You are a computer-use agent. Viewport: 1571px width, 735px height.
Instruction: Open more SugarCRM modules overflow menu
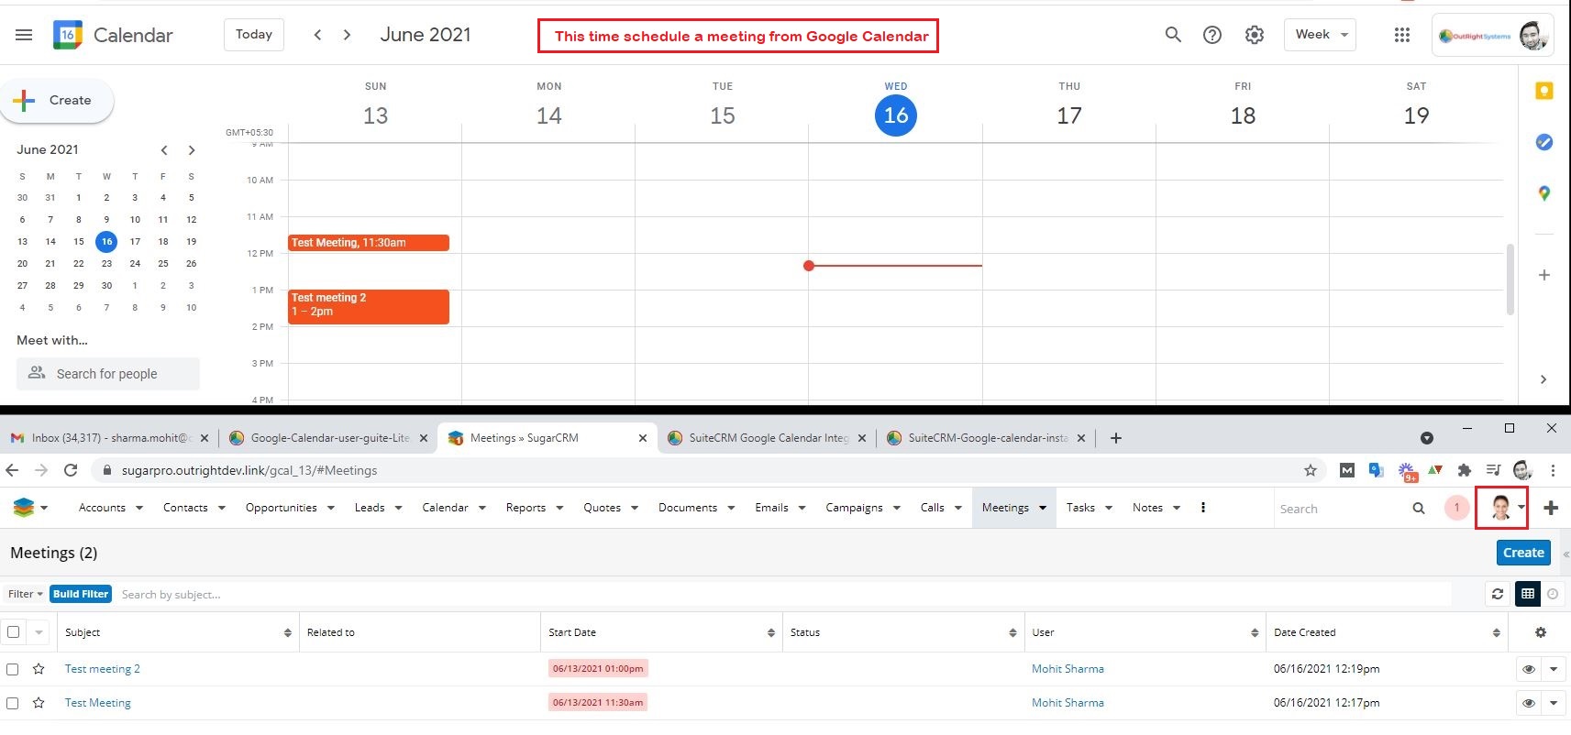pos(1203,508)
